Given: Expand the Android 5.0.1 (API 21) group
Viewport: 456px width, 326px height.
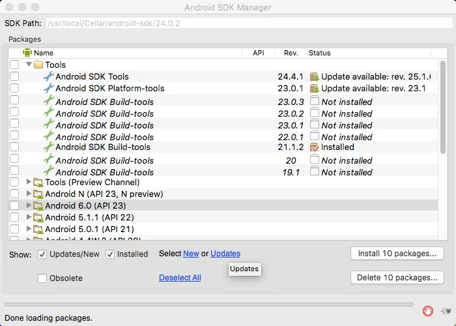Looking at the screenshot, I should (x=29, y=228).
